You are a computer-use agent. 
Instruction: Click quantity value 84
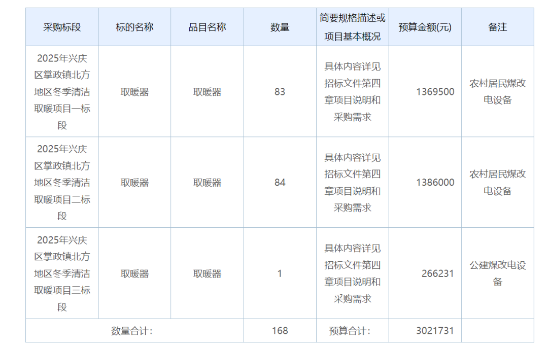(280, 183)
